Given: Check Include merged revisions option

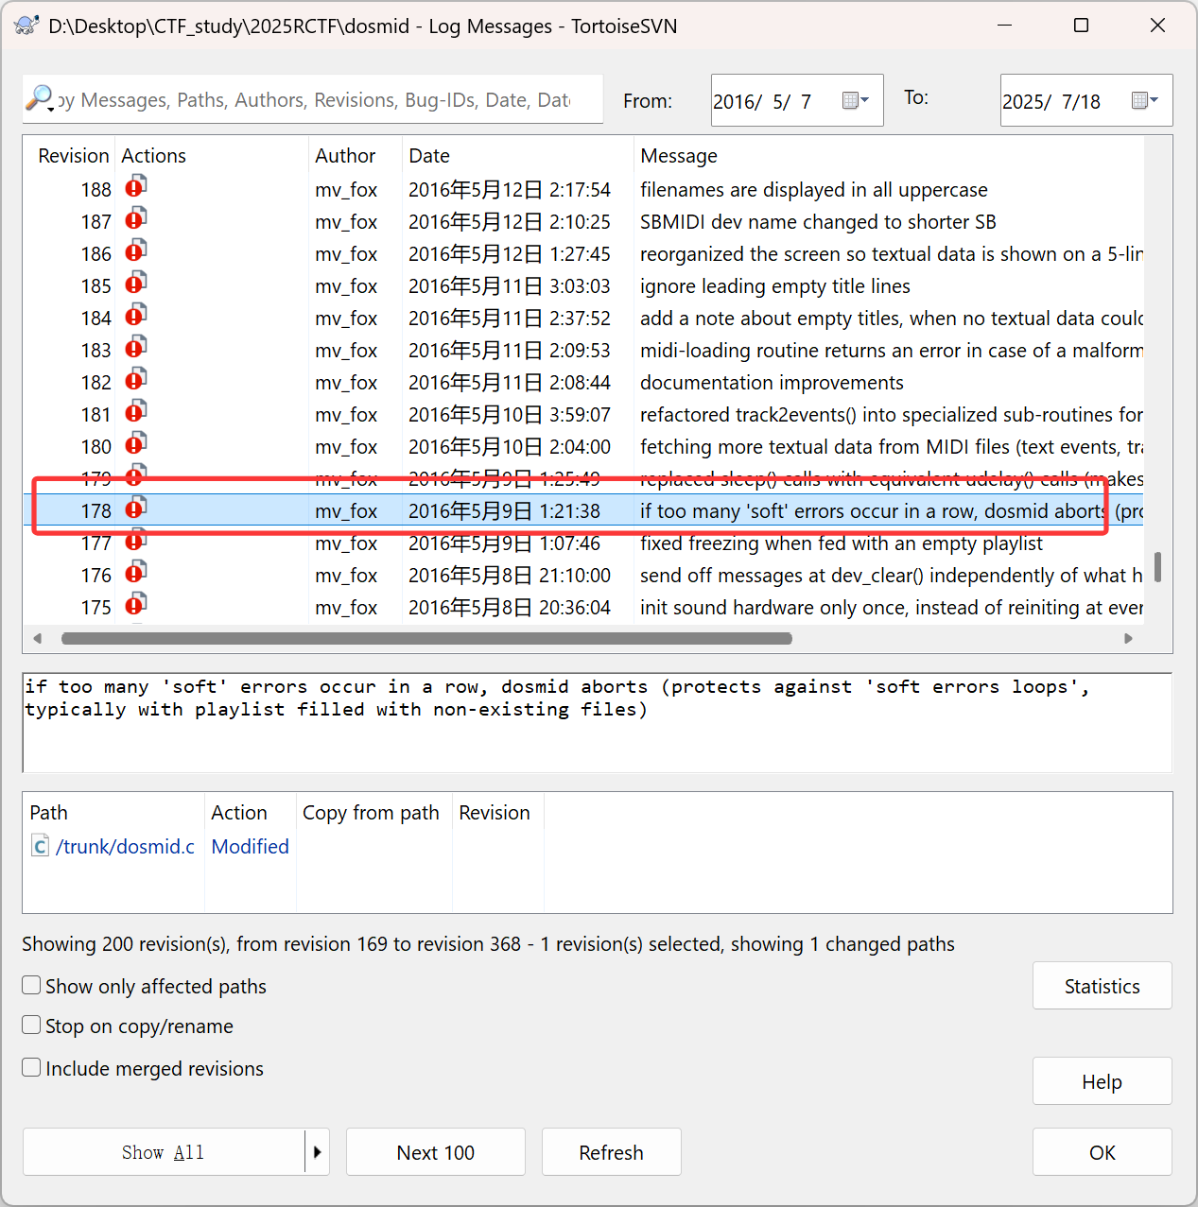Looking at the screenshot, I should [x=31, y=1067].
